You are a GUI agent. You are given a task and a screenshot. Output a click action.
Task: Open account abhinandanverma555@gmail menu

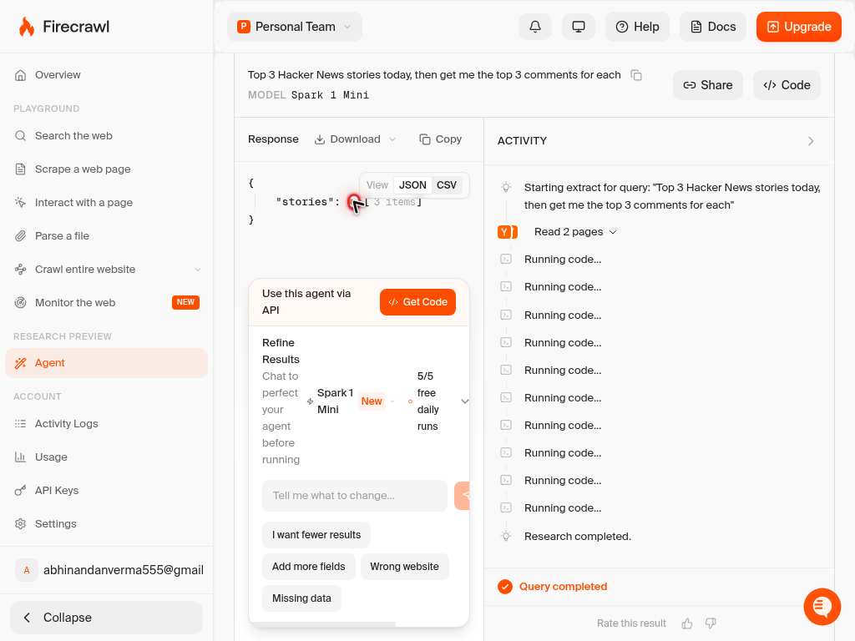point(109,570)
